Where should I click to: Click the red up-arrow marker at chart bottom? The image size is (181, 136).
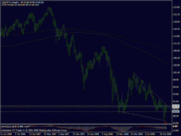(165, 123)
